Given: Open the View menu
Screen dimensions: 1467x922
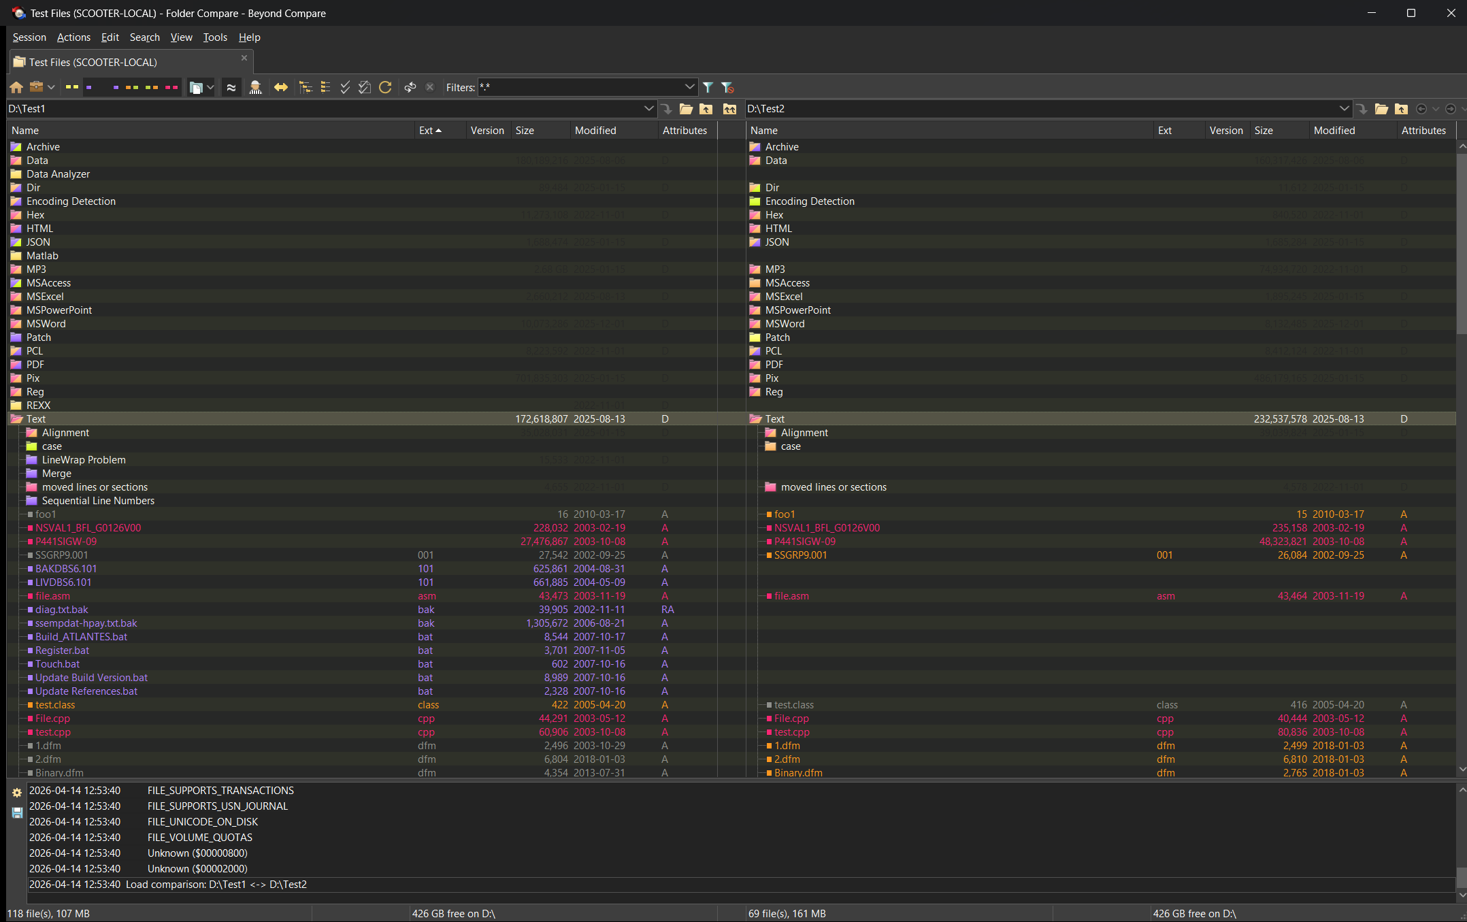Looking at the screenshot, I should click(x=181, y=37).
